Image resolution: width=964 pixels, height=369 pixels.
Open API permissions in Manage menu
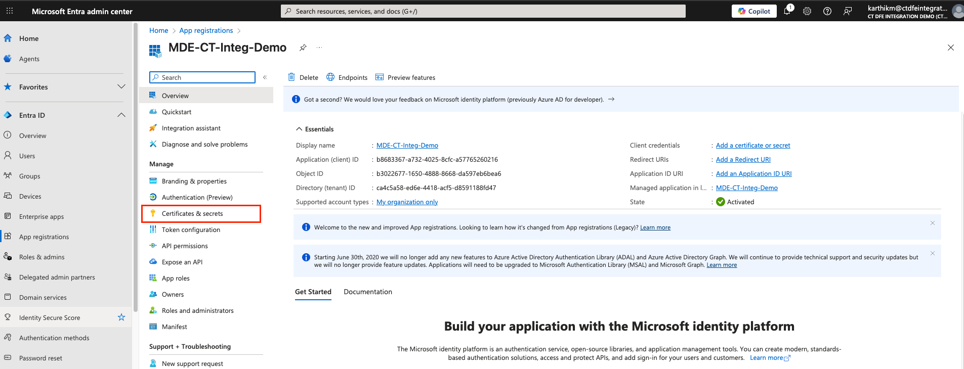click(185, 246)
